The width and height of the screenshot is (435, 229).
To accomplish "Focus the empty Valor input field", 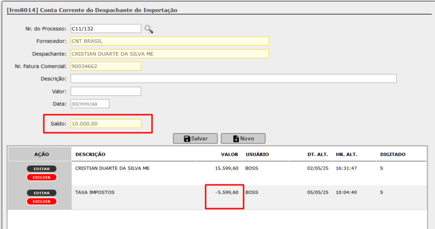I will point(106,91).
